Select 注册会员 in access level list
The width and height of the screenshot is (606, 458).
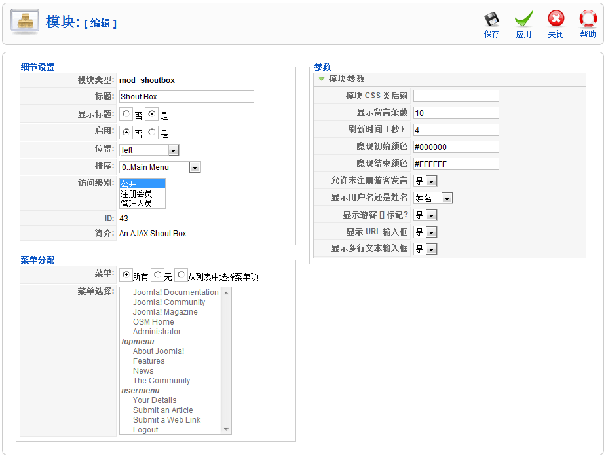pyautogui.click(x=136, y=194)
